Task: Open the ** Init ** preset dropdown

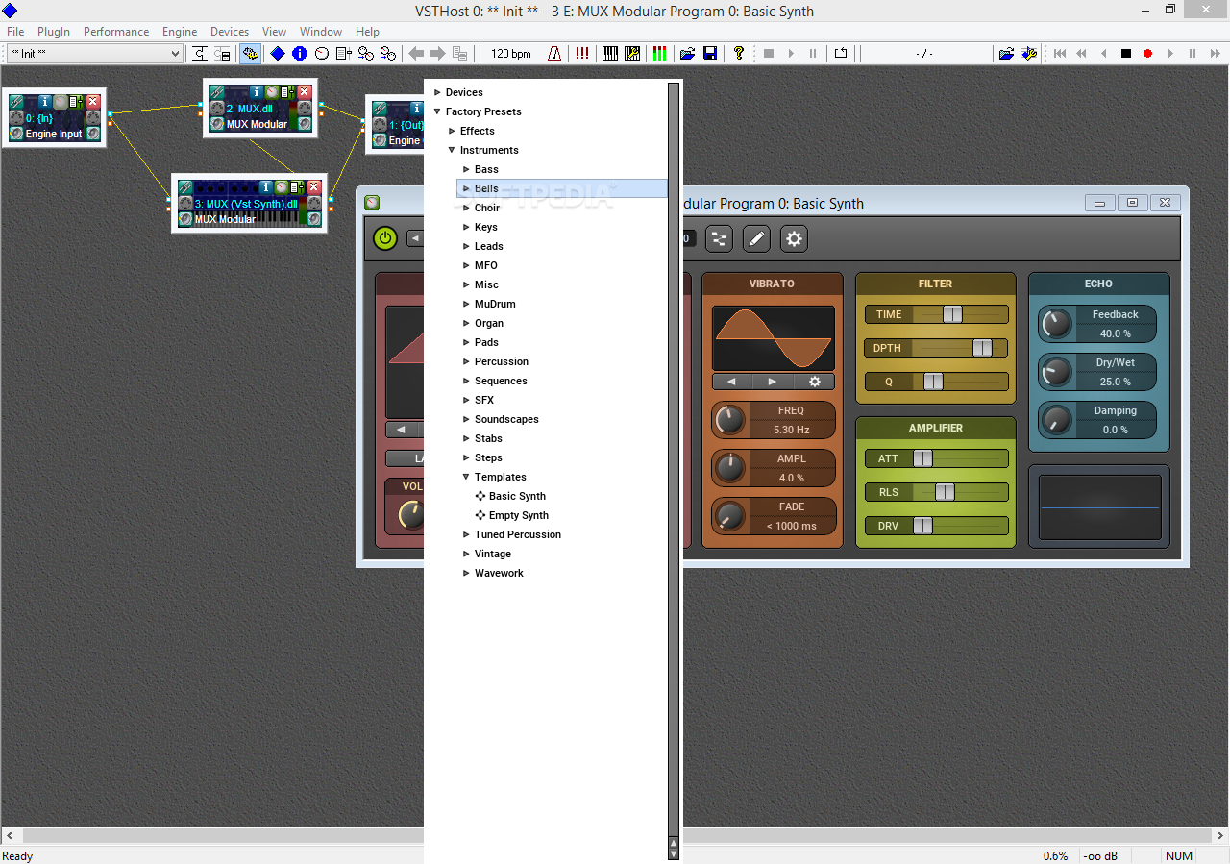Action: pos(176,54)
